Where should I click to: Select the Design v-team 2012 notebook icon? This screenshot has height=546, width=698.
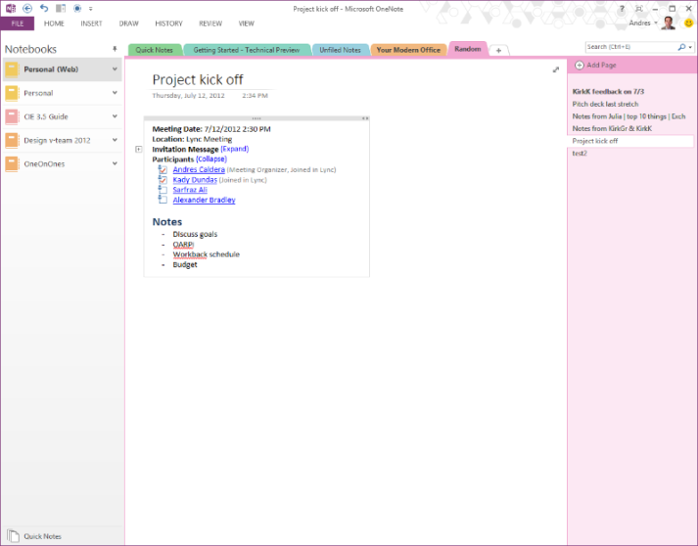coord(12,140)
